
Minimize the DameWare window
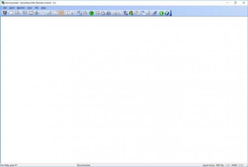click(x=227, y=3)
